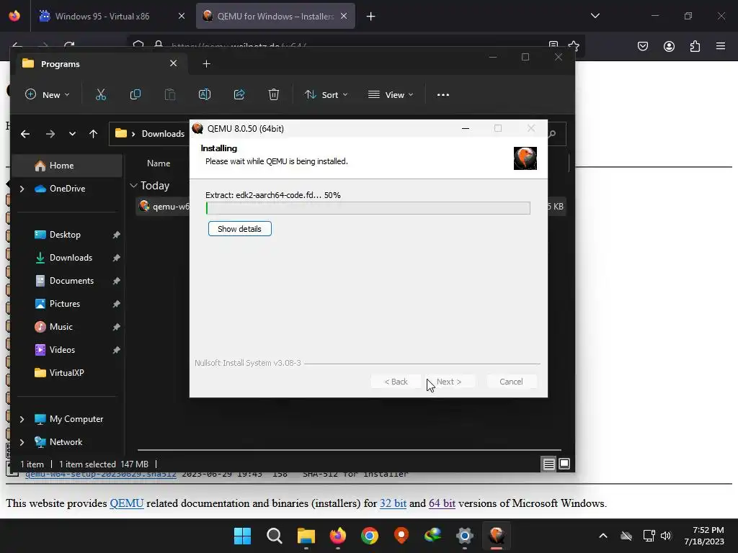Click the Downloads breadcrumb in address bar
This screenshot has width=738, height=553.
pos(164,134)
